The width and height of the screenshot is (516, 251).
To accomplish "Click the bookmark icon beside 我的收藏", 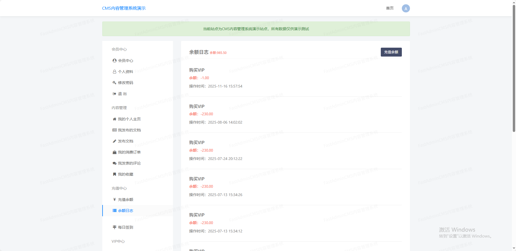I will coord(114,174).
